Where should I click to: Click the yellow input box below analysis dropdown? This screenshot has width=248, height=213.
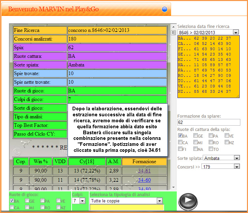click(127, 207)
